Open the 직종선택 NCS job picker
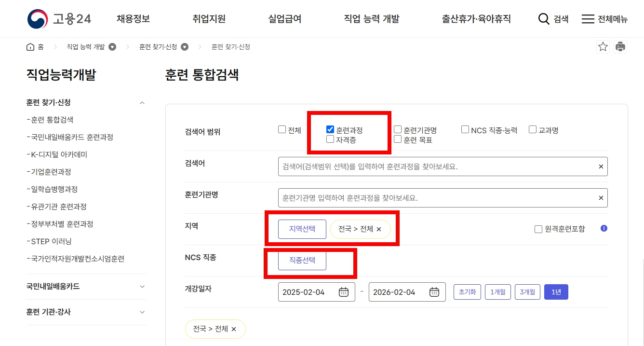This screenshot has width=644, height=346. pyautogui.click(x=302, y=261)
